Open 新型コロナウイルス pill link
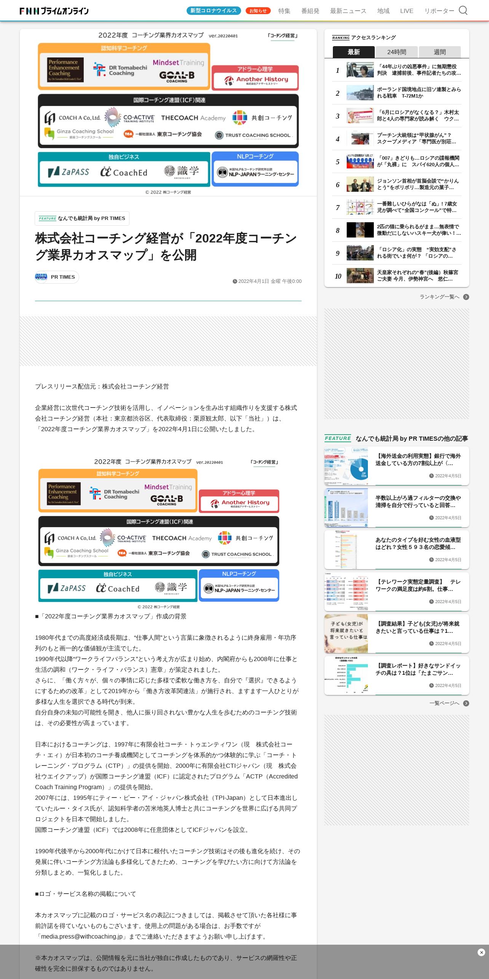This screenshot has width=489, height=979. [x=214, y=11]
